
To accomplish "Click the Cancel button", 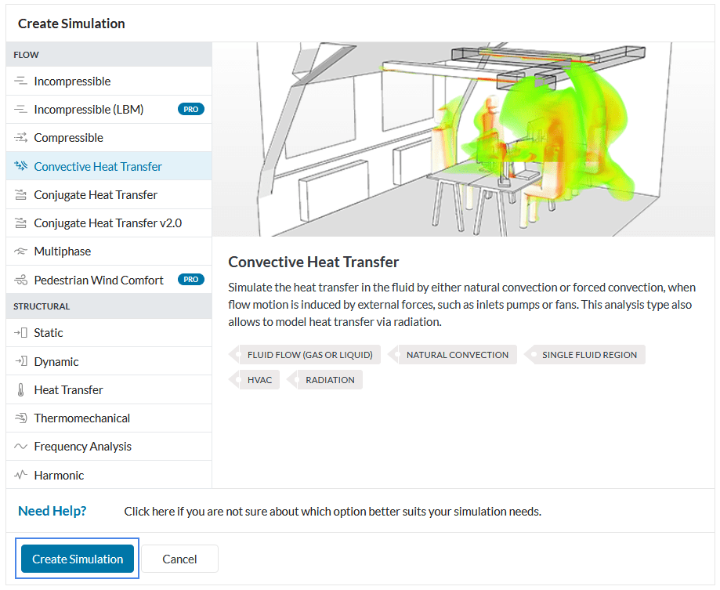I will pos(179,559).
